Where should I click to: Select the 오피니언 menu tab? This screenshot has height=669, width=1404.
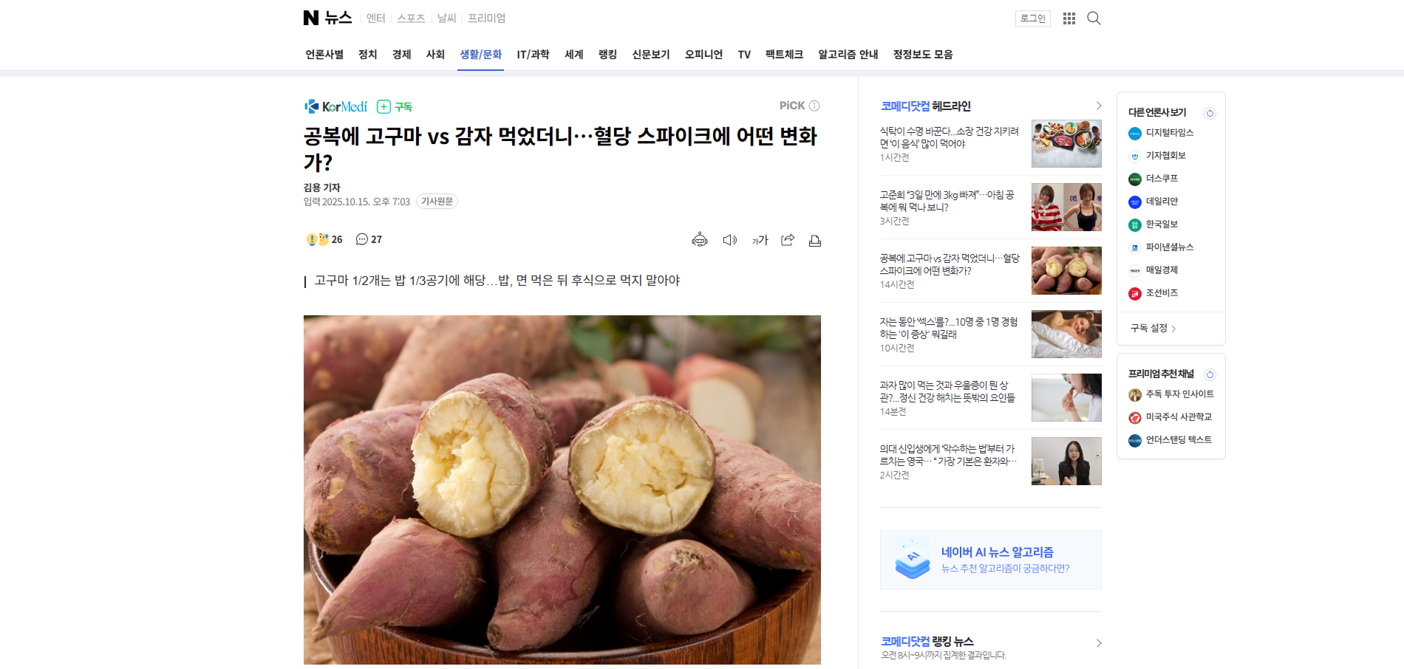coord(703,55)
